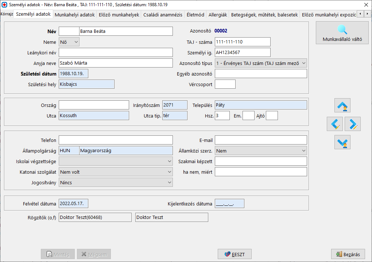This screenshot has width=372, height=262.
Task: Open the EESZT button
Action: coord(235,254)
